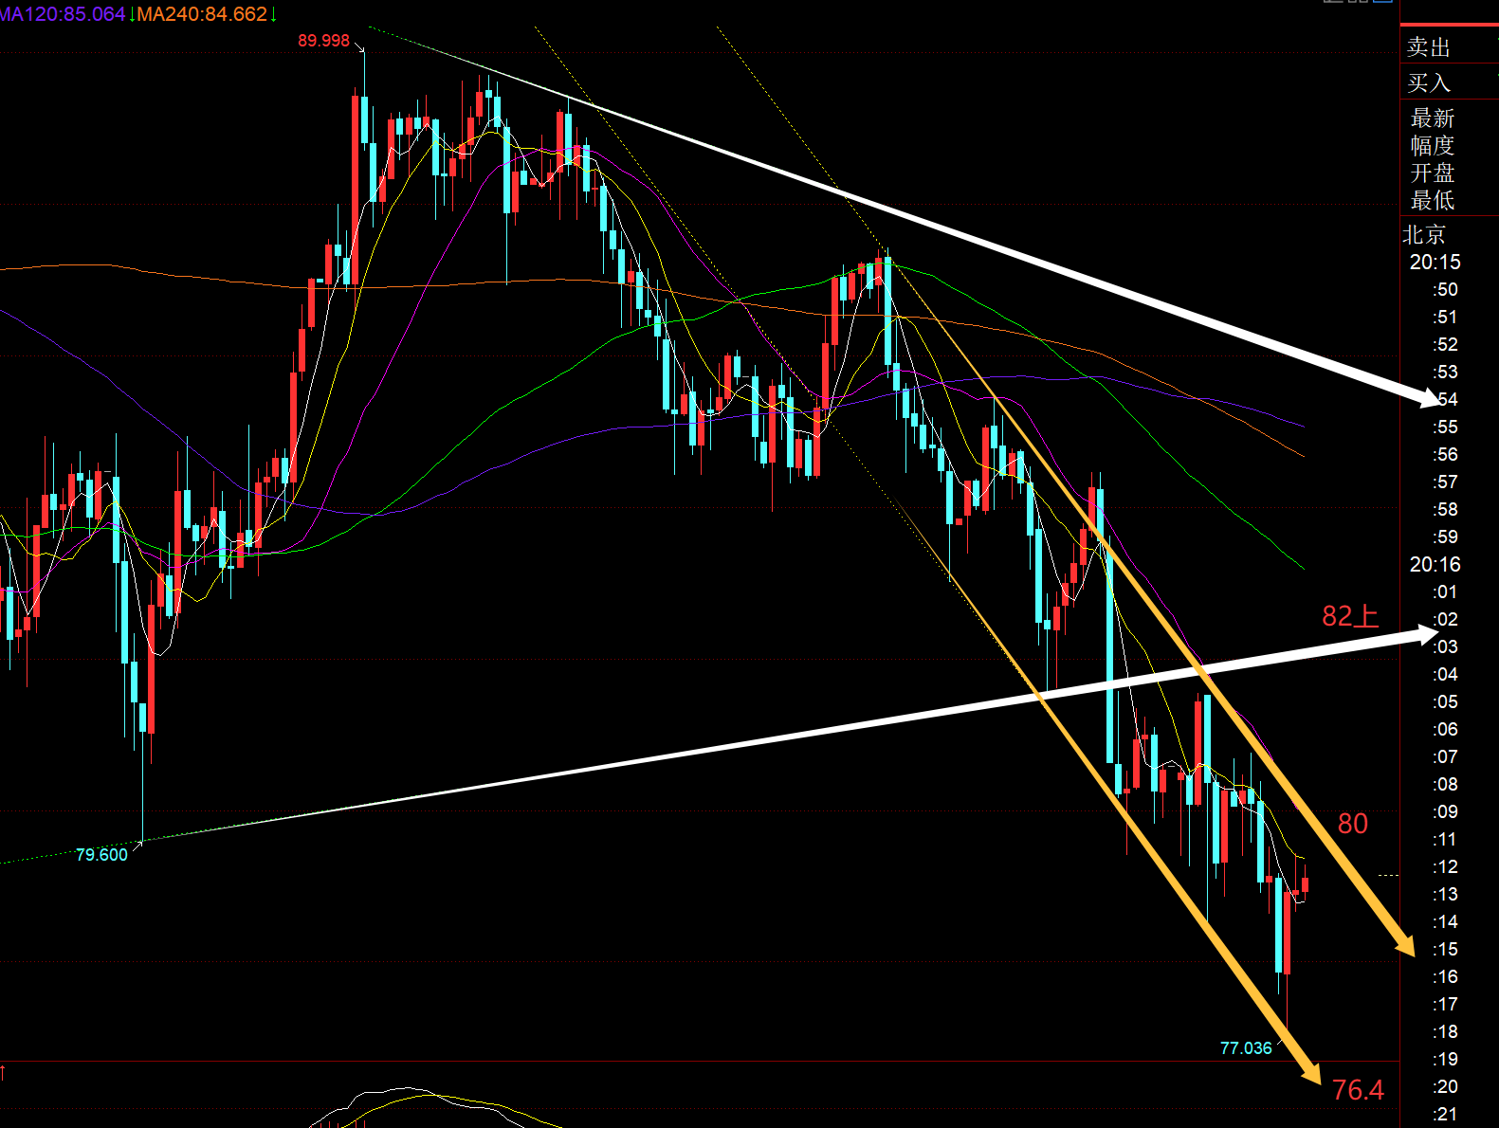Image resolution: width=1499 pixels, height=1128 pixels.
Task: Click the blue-outlined layout icon above the chart
Action: [1382, 2]
